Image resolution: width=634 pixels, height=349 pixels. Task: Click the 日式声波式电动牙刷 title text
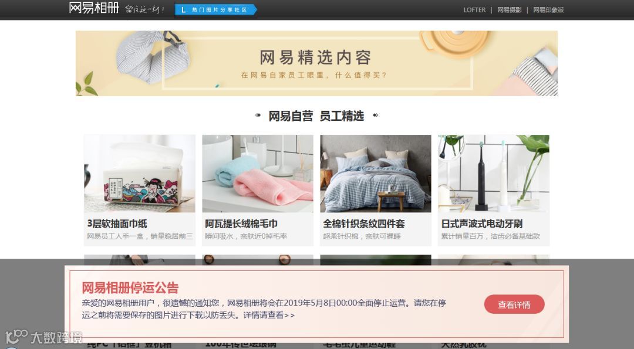[481, 224]
